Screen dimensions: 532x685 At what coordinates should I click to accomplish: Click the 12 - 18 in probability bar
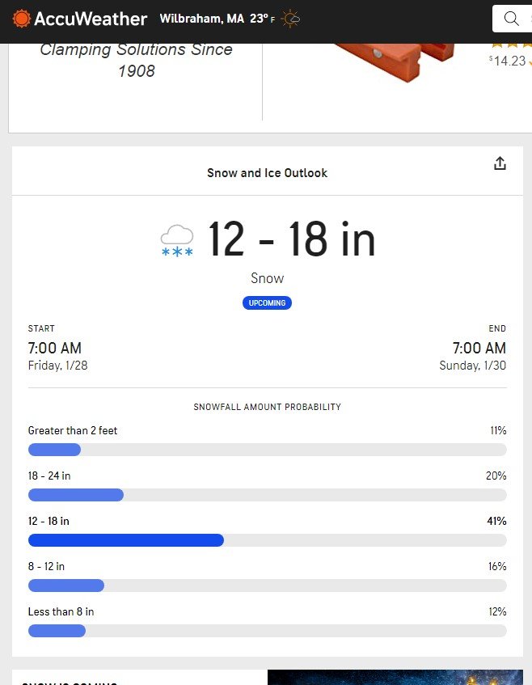(x=268, y=540)
